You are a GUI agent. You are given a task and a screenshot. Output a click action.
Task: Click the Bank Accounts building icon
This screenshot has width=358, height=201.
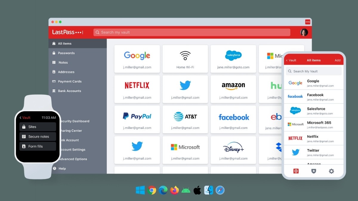[x=54, y=91]
